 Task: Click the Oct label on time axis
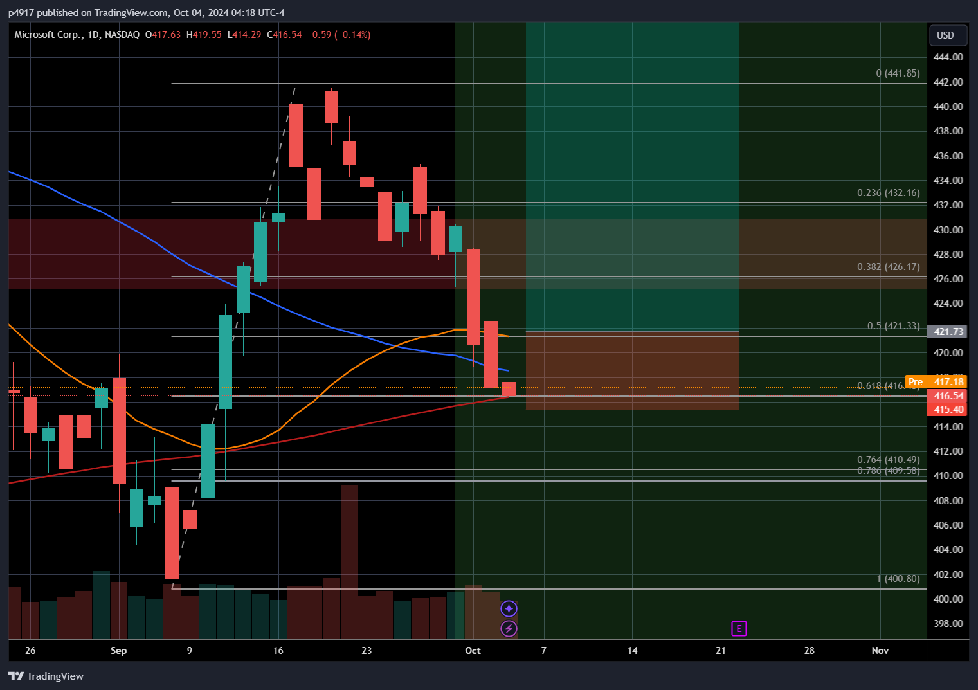click(x=473, y=651)
